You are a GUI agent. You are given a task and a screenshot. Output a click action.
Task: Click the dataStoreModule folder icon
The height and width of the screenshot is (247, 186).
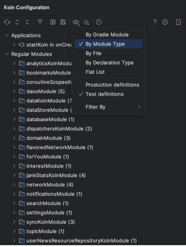coord(22,110)
